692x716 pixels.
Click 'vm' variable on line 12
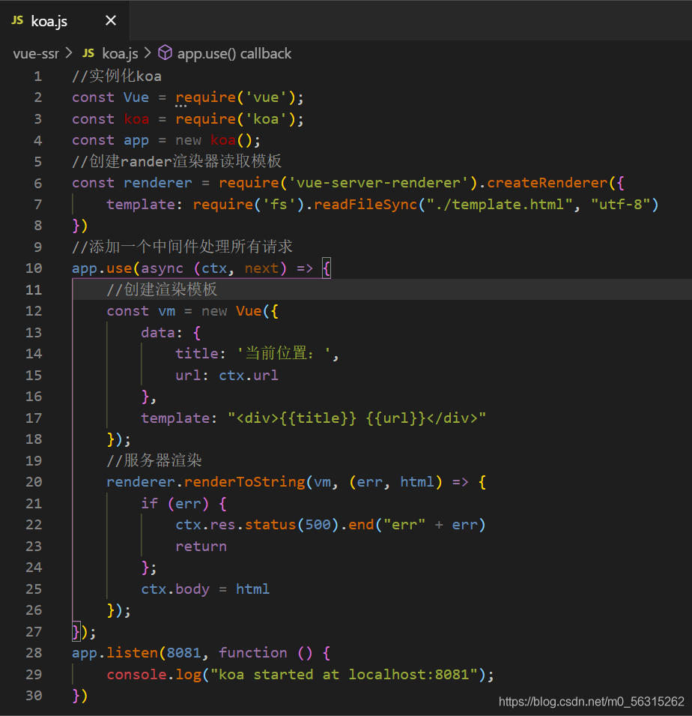click(166, 311)
